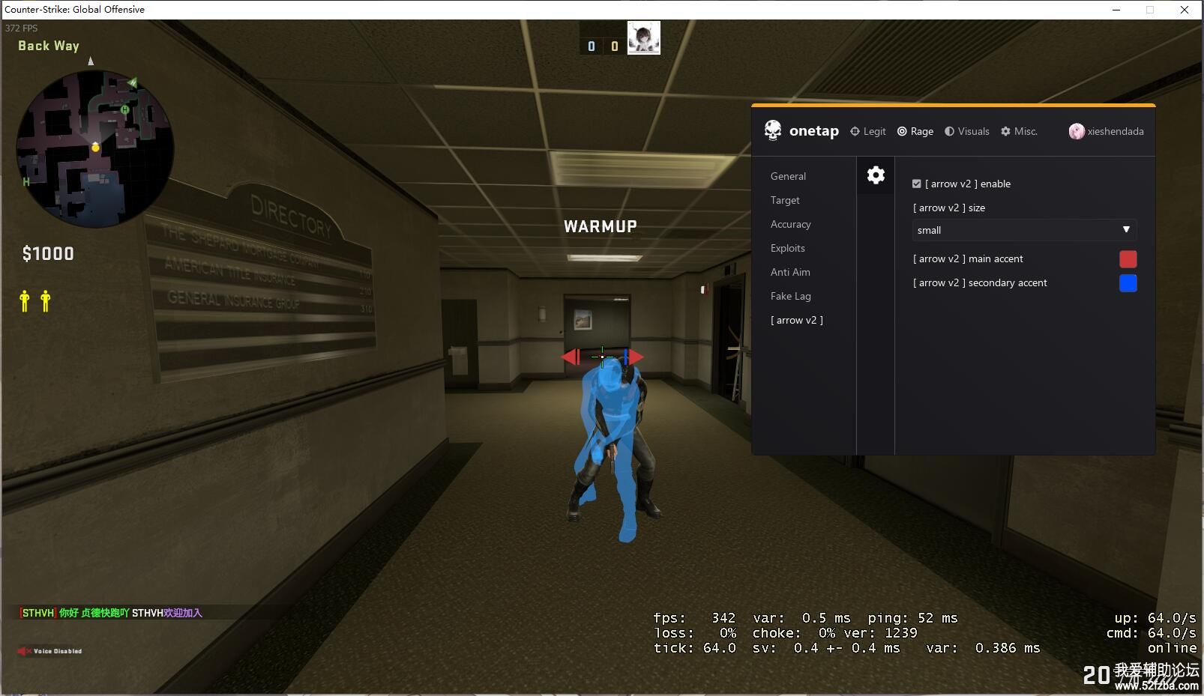
Task: Click the xieshendada user avatar
Action: [x=1077, y=131]
